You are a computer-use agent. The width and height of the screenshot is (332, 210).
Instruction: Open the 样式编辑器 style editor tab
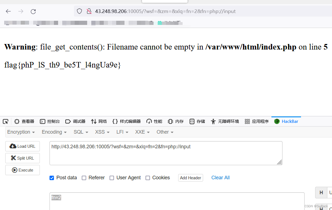pos(126,121)
